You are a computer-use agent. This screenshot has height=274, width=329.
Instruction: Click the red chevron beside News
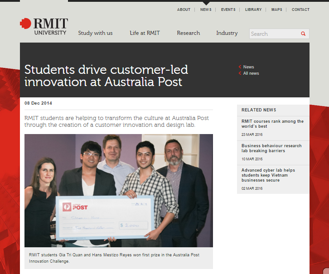click(x=240, y=67)
